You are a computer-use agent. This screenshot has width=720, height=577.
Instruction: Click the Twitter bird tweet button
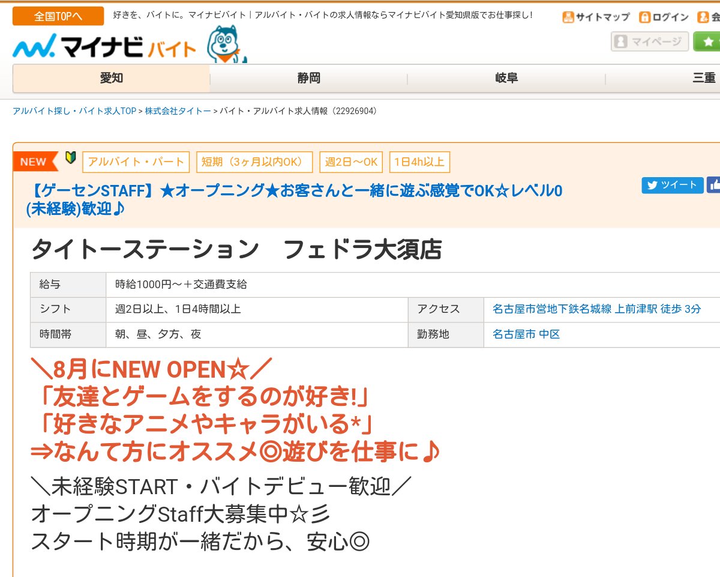[x=672, y=185]
